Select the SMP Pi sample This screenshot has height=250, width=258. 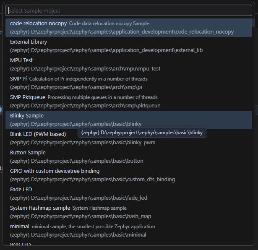coord(129,83)
